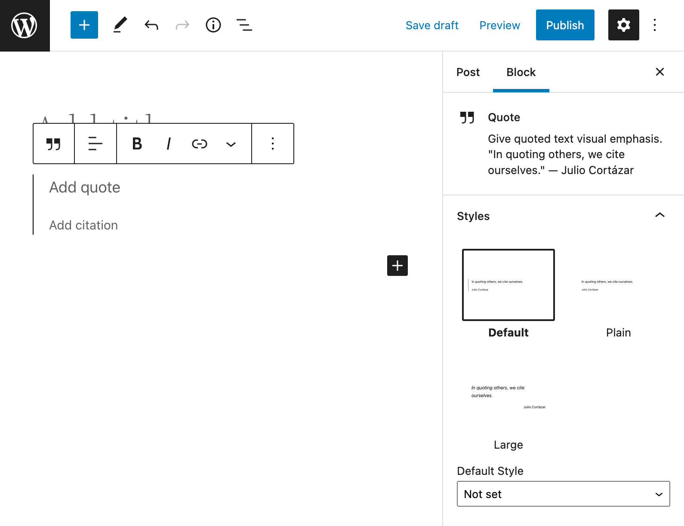This screenshot has height=526, width=684.
Task: Open the Default Style dropdown
Action: pyautogui.click(x=563, y=494)
